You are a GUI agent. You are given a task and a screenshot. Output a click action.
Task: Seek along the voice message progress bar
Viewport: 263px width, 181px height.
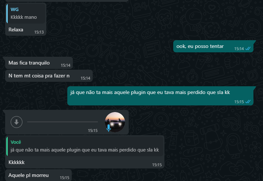pyautogui.click(x=63, y=122)
